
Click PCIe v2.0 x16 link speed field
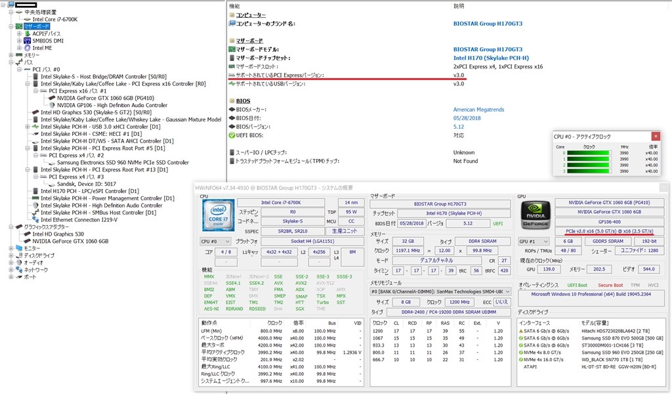(609, 231)
